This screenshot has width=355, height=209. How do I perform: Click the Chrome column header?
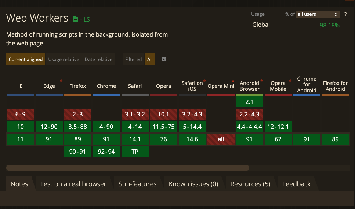click(106, 86)
